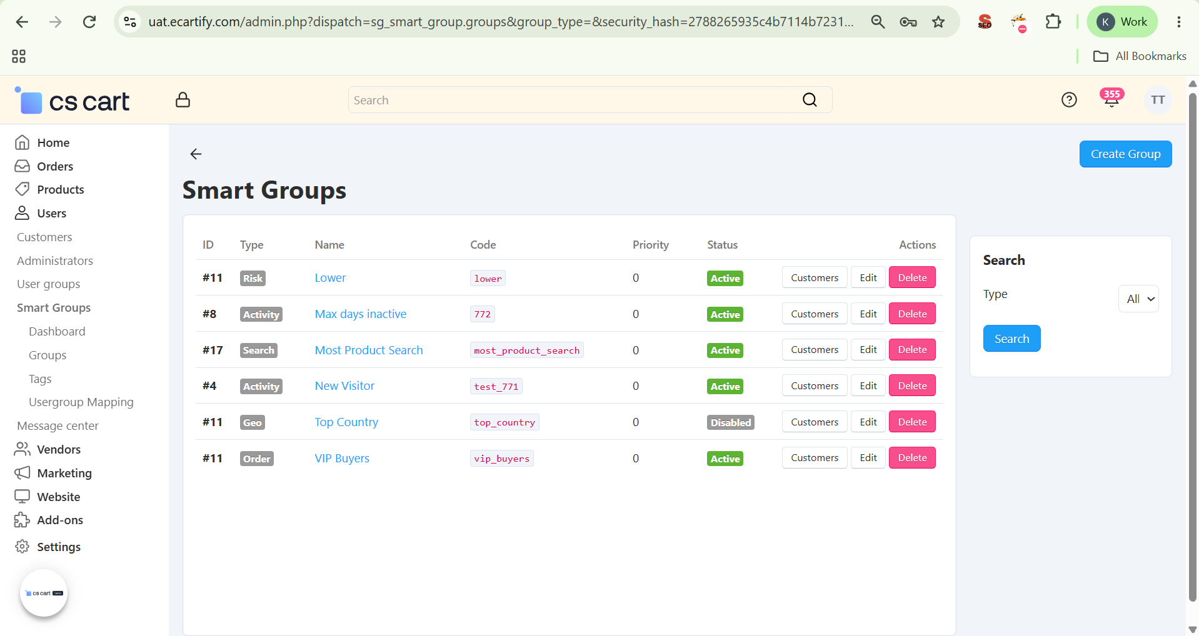View Customers of the Lower group

(x=815, y=277)
